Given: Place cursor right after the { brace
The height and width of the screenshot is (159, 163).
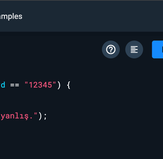Looking at the screenshot, I should click(71, 85).
